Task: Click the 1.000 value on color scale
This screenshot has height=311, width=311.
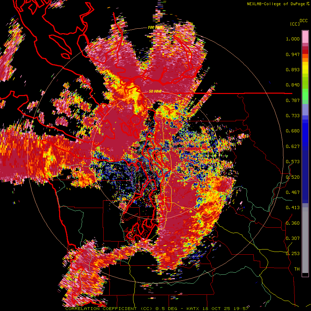Action: [293, 39]
